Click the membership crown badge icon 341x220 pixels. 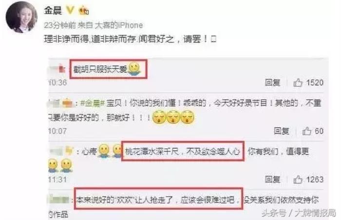[84, 10]
